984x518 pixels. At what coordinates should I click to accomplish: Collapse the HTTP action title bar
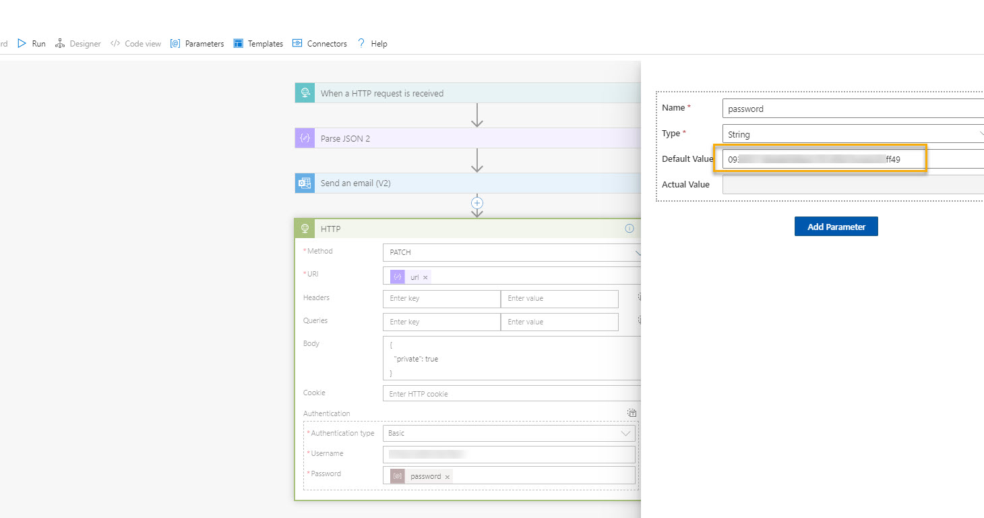468,229
